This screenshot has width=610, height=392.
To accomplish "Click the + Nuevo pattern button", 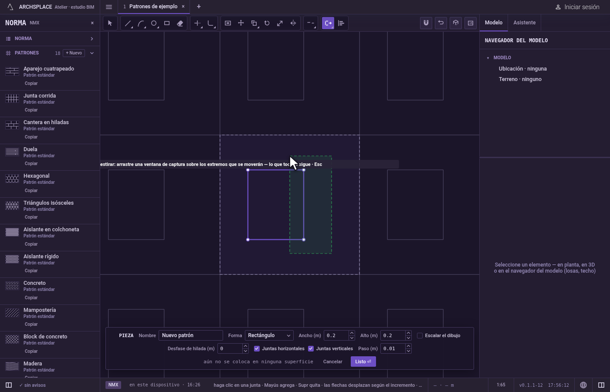I will point(74,53).
